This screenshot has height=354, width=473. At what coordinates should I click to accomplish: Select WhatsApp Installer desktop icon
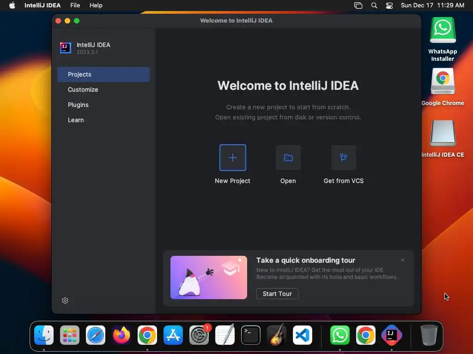tap(443, 39)
